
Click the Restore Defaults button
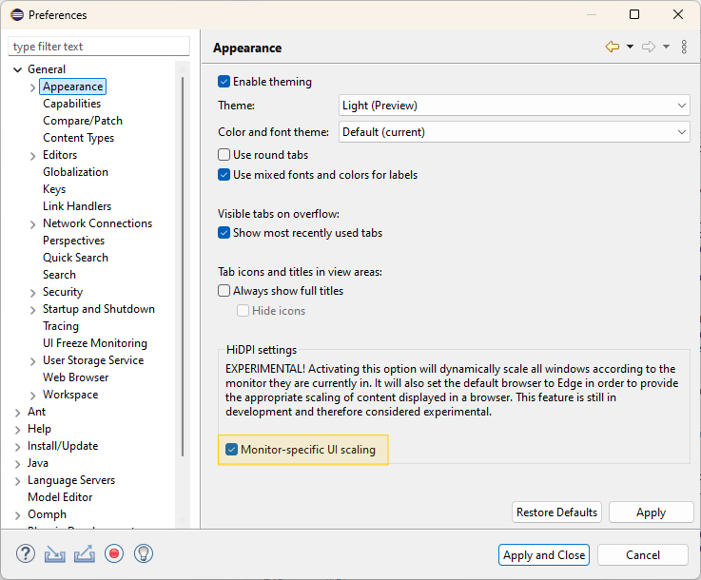coord(556,512)
